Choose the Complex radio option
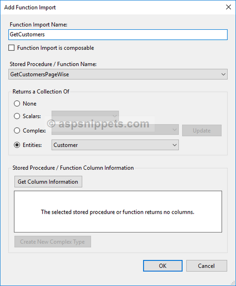This screenshot has width=236, height=286. pos(17,130)
